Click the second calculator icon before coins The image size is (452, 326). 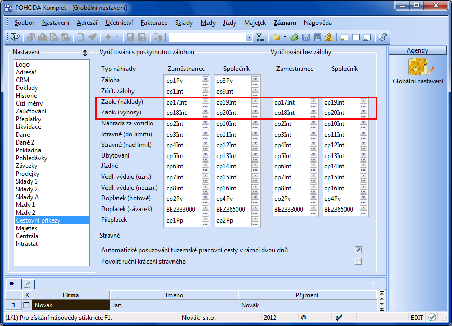coord(317,37)
